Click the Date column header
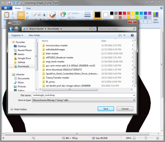165x142 pixels. 104,41
